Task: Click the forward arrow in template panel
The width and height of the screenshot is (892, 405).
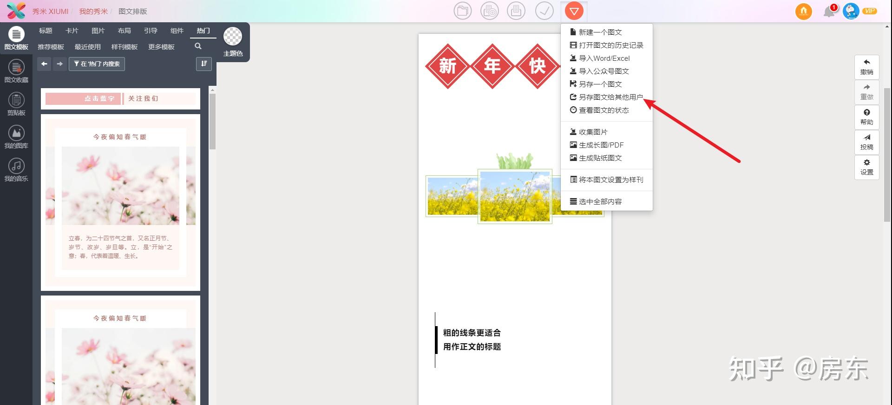Action: click(x=59, y=64)
